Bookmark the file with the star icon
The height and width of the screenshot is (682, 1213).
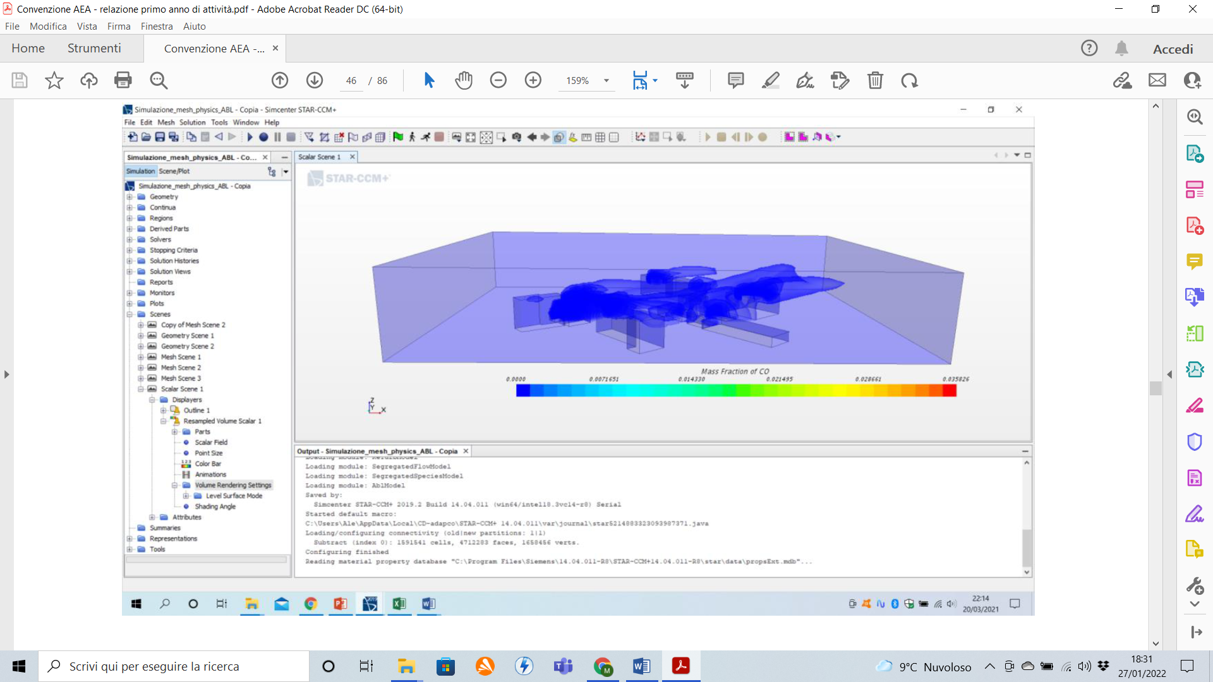54,80
